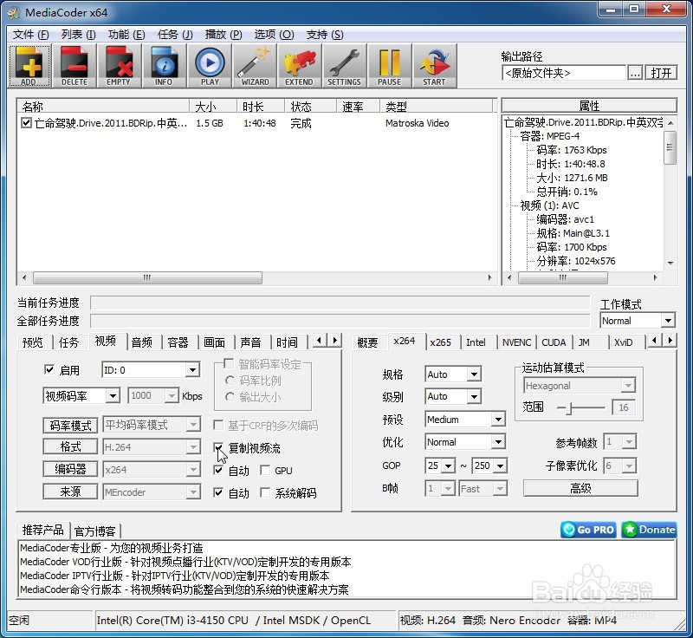Image resolution: width=693 pixels, height=638 pixels.
Task: Check 基于CRF的多次编码 checkbox
Action: pos(218,425)
